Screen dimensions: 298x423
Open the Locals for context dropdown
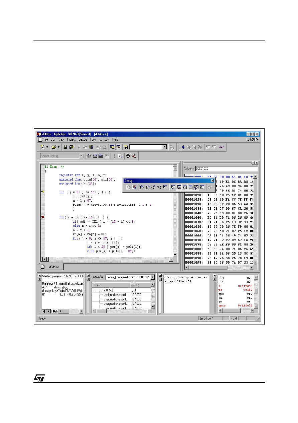[x=152, y=277]
